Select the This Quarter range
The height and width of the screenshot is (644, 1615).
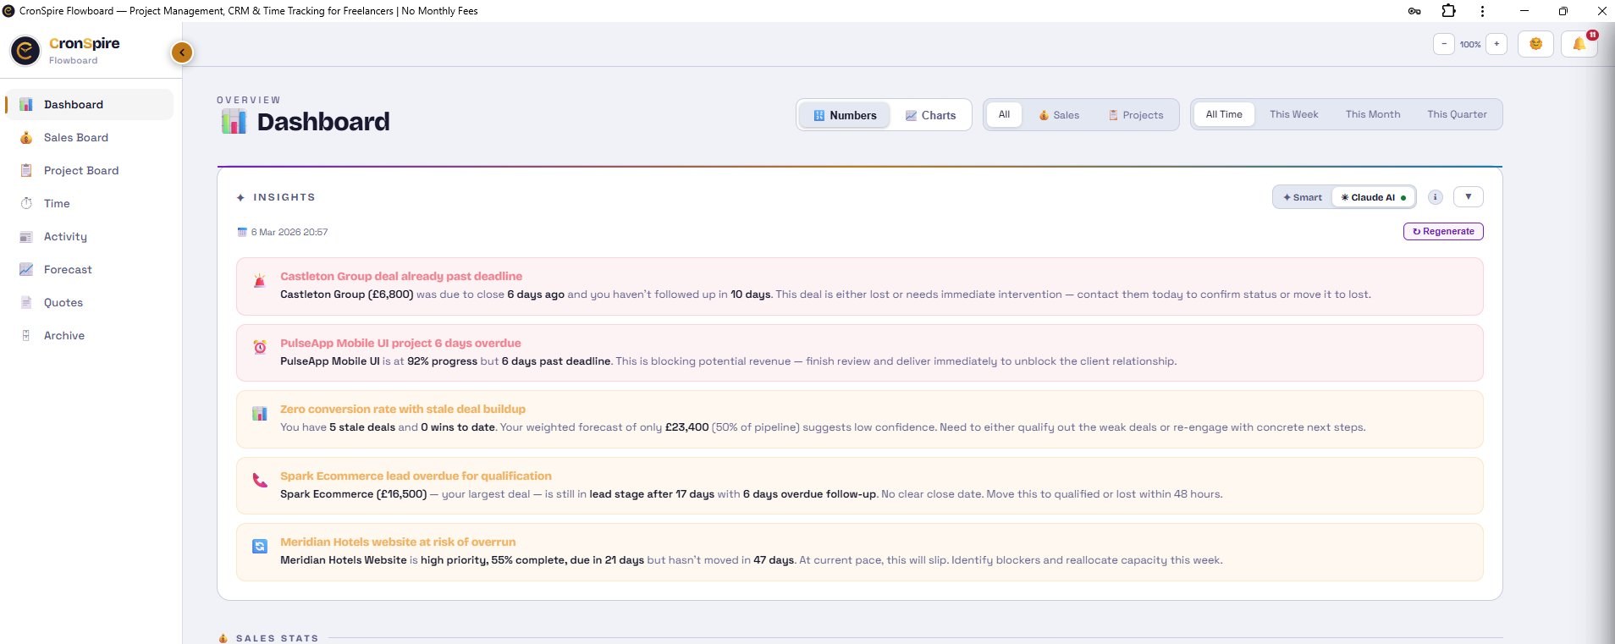coord(1457,114)
